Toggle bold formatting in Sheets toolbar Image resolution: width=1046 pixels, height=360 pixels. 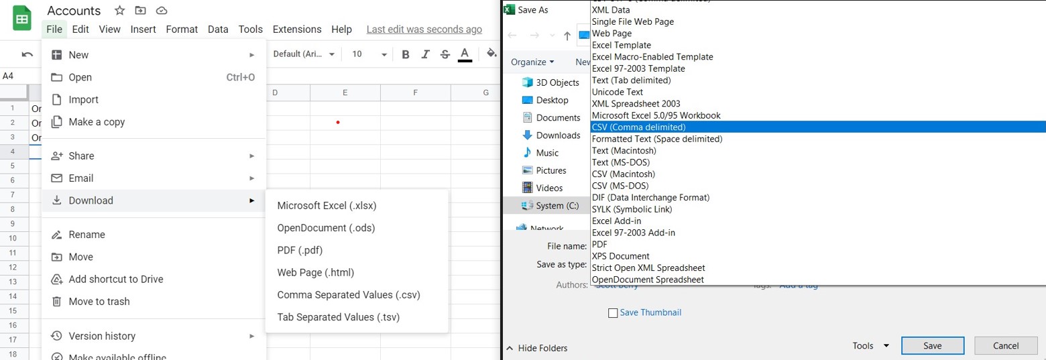pos(405,54)
